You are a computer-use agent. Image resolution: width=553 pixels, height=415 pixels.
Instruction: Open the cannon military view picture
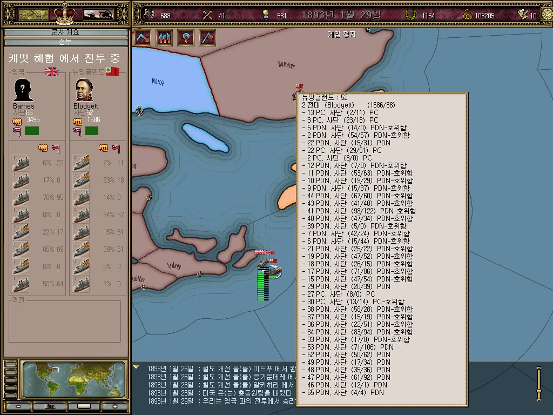pyautogui.click(x=98, y=15)
